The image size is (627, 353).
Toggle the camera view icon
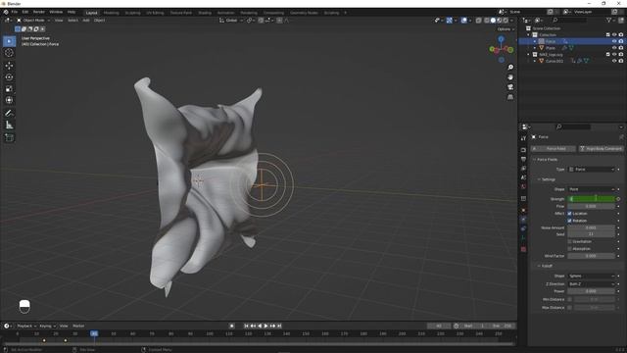(510, 87)
